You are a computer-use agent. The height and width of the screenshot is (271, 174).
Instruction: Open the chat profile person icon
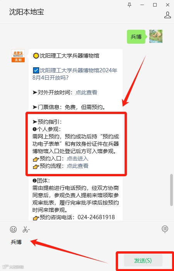tap(167, 15)
